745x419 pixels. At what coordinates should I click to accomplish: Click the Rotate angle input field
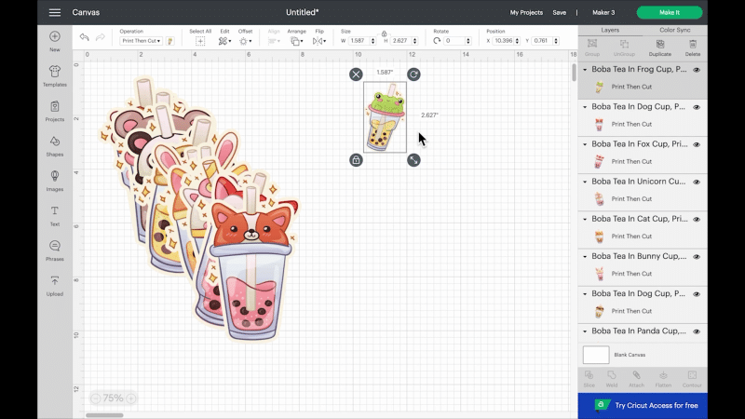click(454, 41)
